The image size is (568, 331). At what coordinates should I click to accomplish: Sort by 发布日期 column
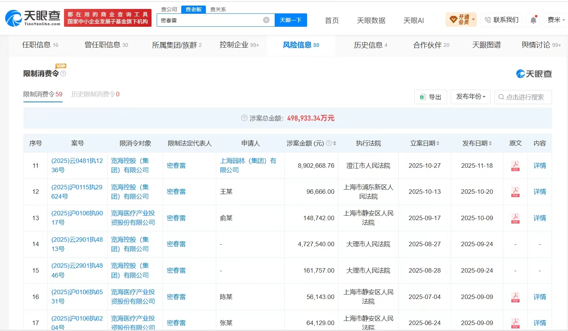tap(490, 143)
